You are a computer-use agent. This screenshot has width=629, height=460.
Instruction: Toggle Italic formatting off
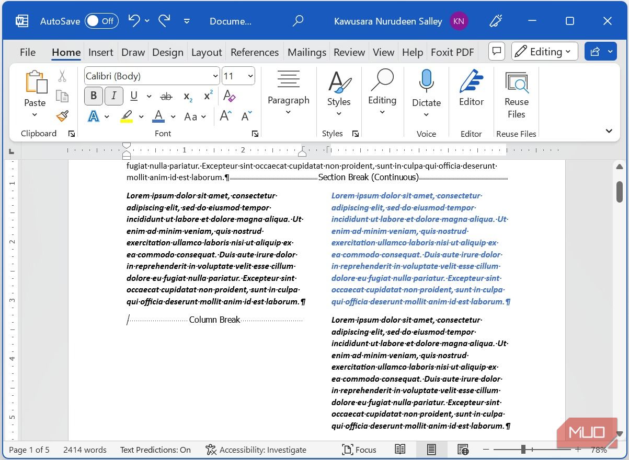click(x=113, y=96)
